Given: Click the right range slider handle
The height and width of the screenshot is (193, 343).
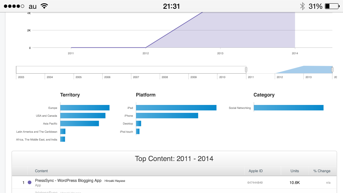Looking at the screenshot, I should pos(332,70).
